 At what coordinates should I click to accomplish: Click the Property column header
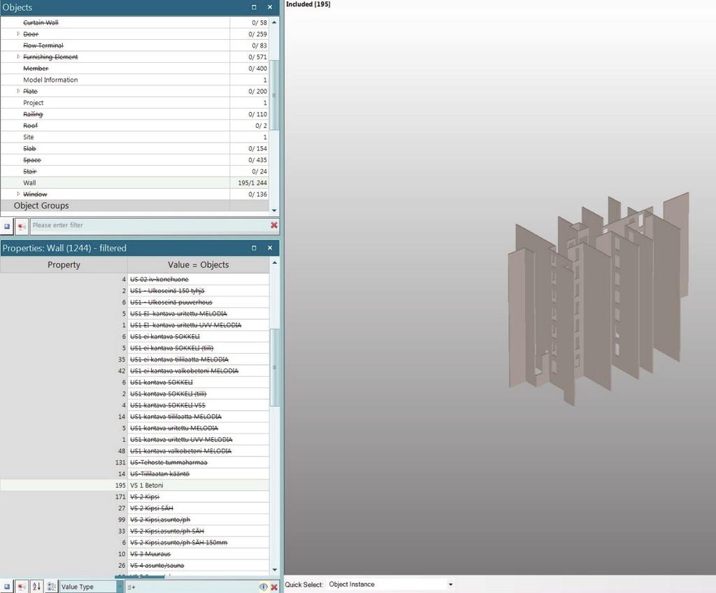[64, 264]
